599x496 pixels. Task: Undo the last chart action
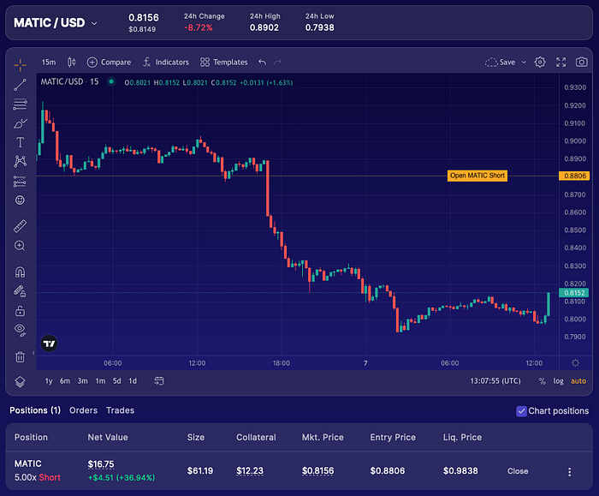coord(262,62)
